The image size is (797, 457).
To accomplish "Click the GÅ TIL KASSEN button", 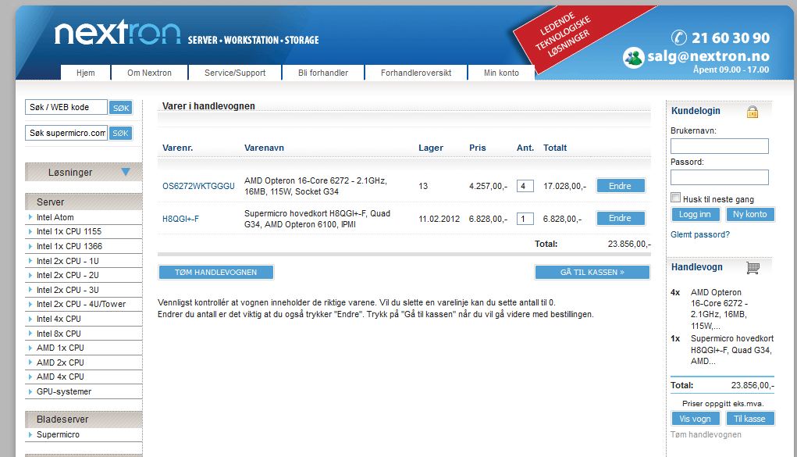I will pyautogui.click(x=592, y=273).
